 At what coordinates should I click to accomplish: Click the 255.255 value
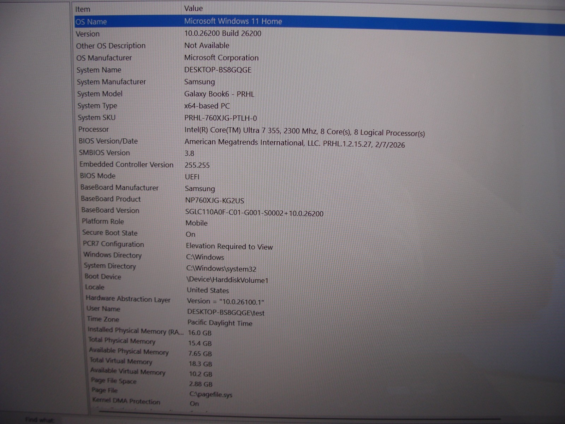click(197, 165)
